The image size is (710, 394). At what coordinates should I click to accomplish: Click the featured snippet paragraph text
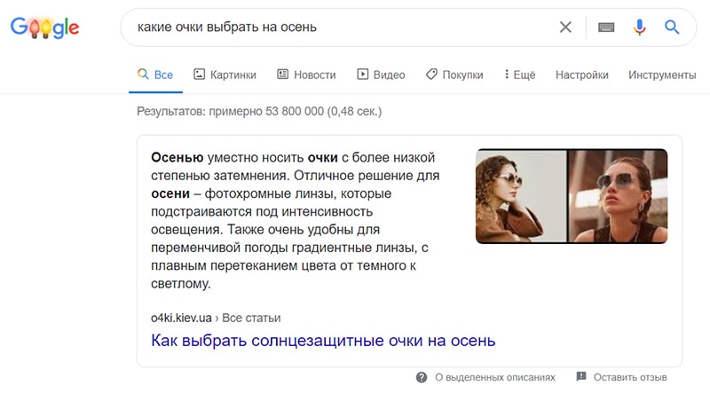296,221
